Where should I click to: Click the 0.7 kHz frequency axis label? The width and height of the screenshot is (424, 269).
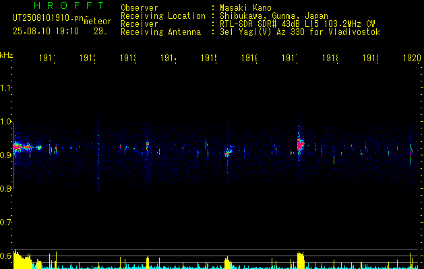click(6, 223)
